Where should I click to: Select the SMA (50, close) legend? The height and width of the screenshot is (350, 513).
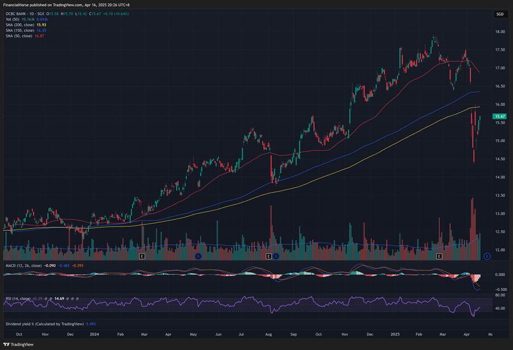tap(19, 36)
